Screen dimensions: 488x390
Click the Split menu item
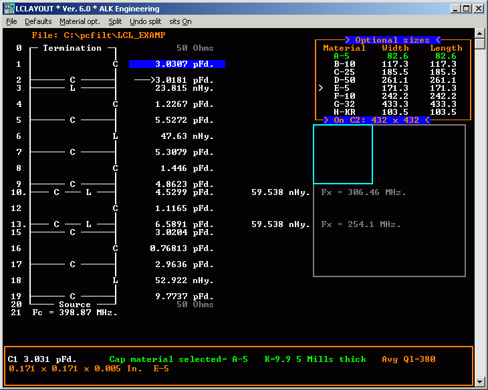[x=115, y=21]
